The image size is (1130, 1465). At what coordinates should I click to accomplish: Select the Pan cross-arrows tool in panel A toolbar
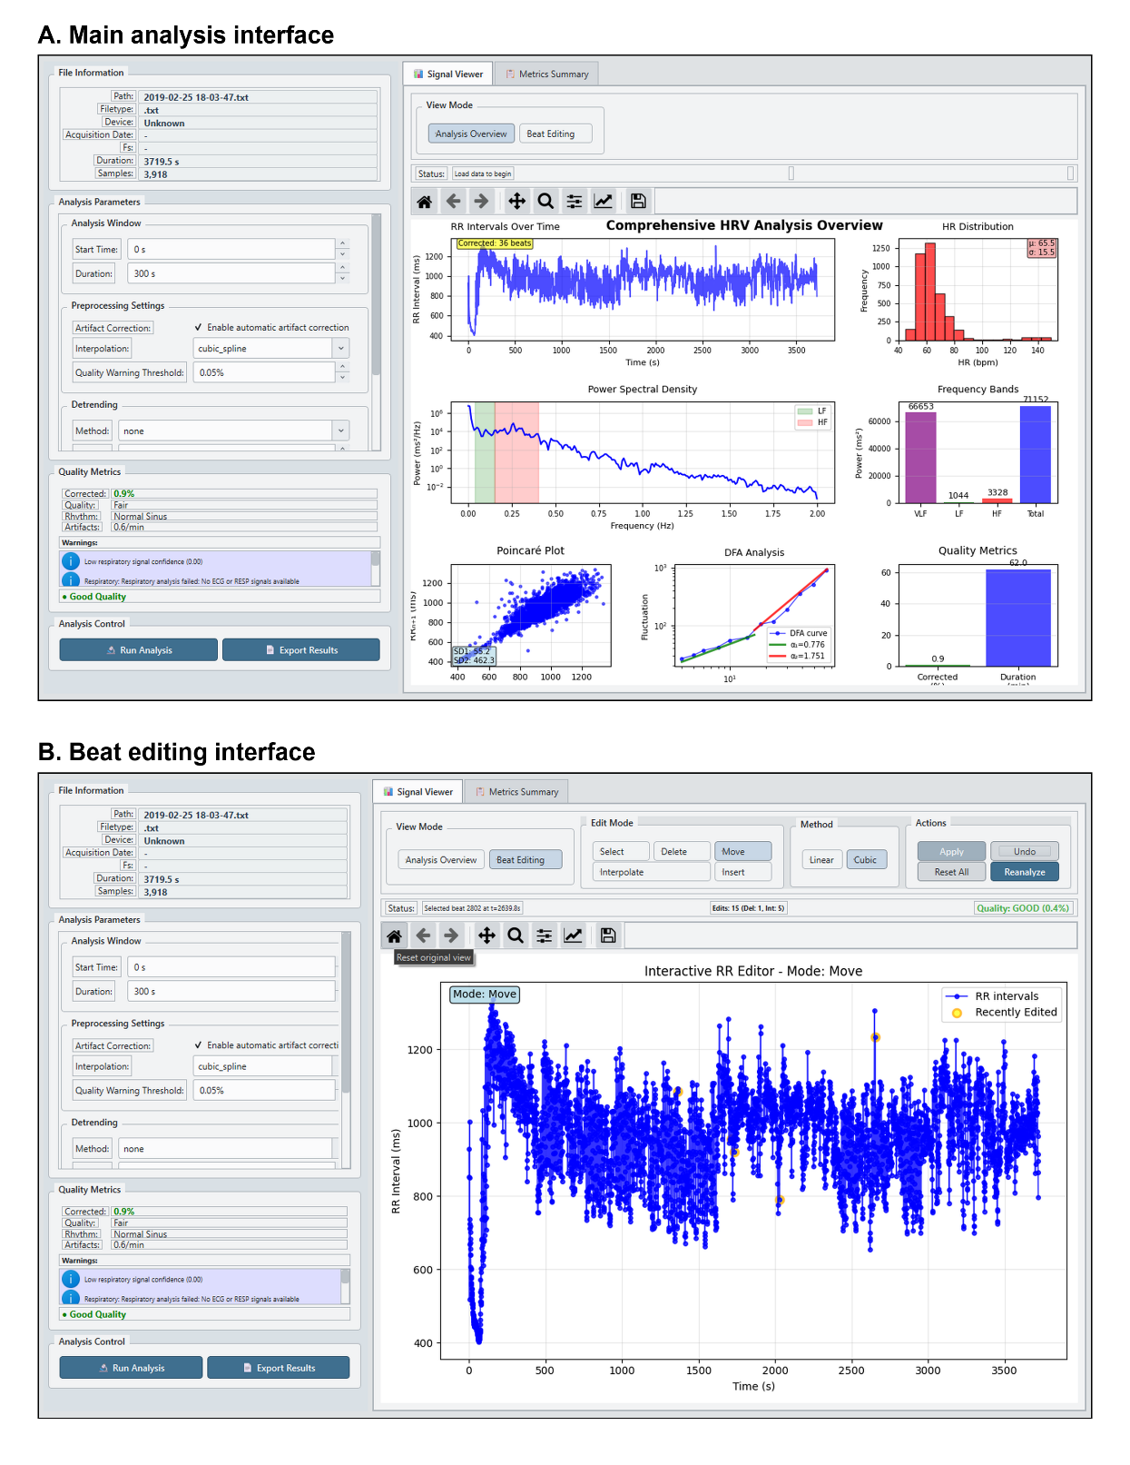[x=516, y=202]
